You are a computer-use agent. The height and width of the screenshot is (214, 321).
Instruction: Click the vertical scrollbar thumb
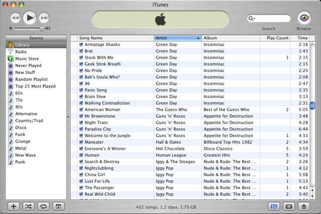click(x=313, y=106)
